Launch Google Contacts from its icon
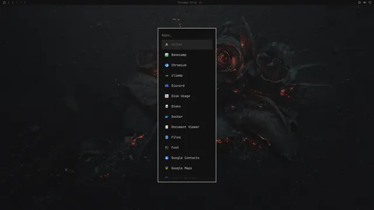This screenshot has width=374, height=210. click(167, 158)
